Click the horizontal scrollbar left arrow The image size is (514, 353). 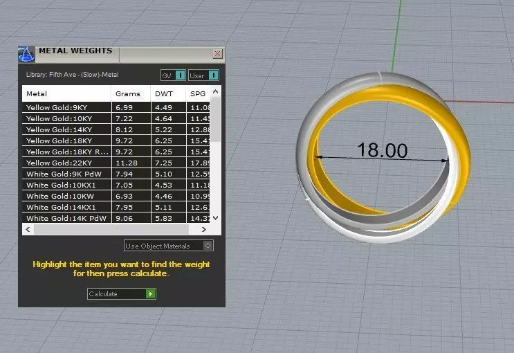28,229
